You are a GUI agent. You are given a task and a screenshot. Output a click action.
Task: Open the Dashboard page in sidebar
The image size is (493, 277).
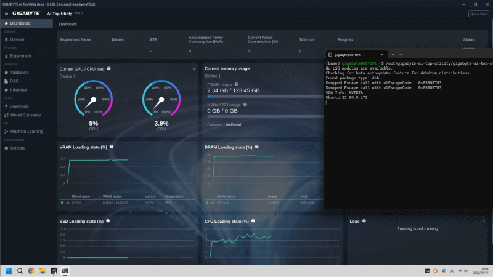click(x=26, y=23)
